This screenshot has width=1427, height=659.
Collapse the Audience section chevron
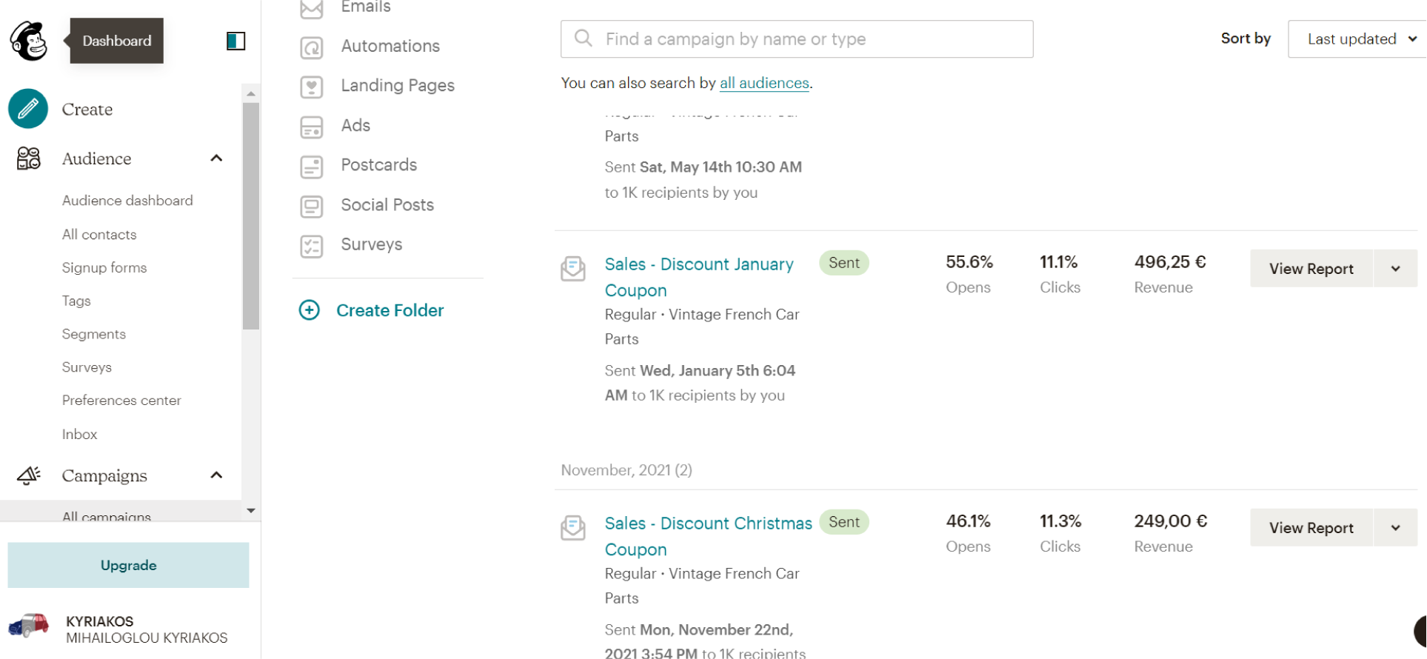coord(216,158)
